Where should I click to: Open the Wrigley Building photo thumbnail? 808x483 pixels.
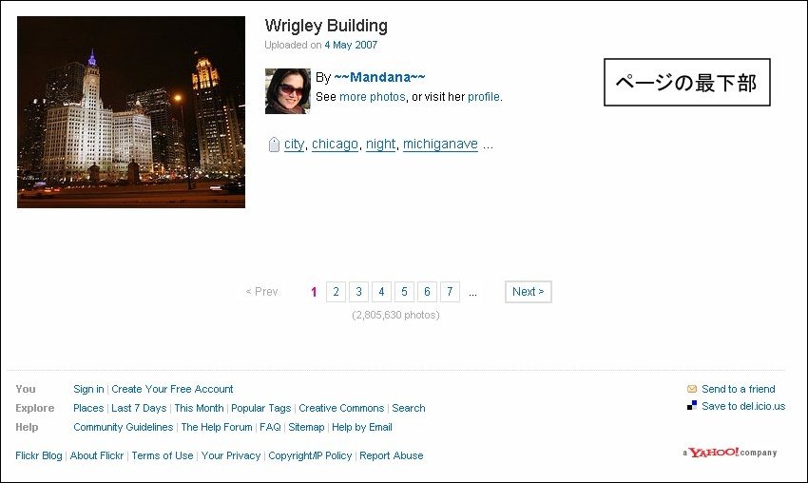pos(131,112)
